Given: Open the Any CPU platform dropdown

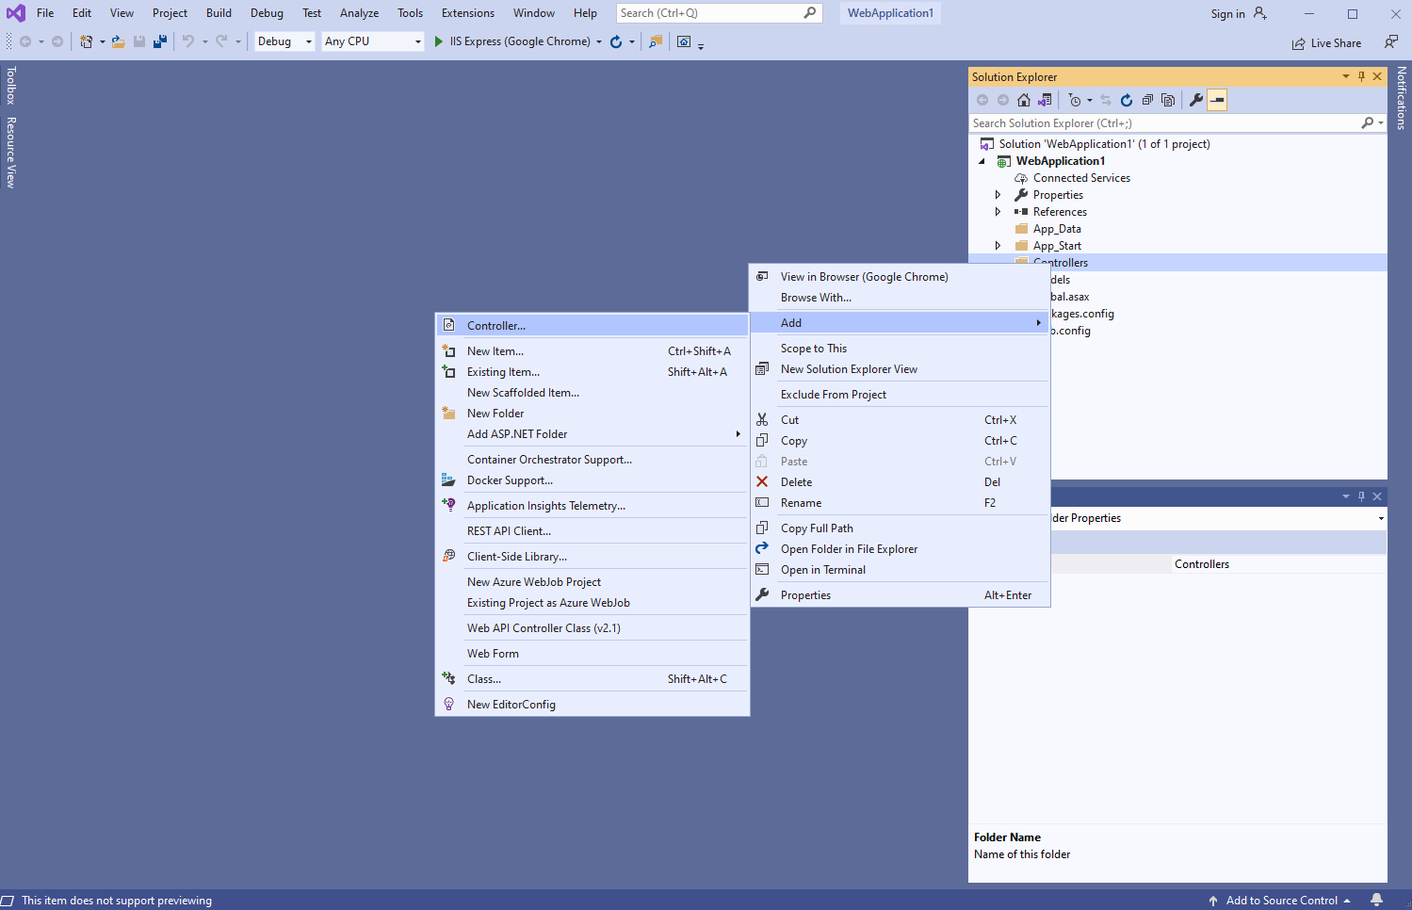Looking at the screenshot, I should click(x=373, y=41).
